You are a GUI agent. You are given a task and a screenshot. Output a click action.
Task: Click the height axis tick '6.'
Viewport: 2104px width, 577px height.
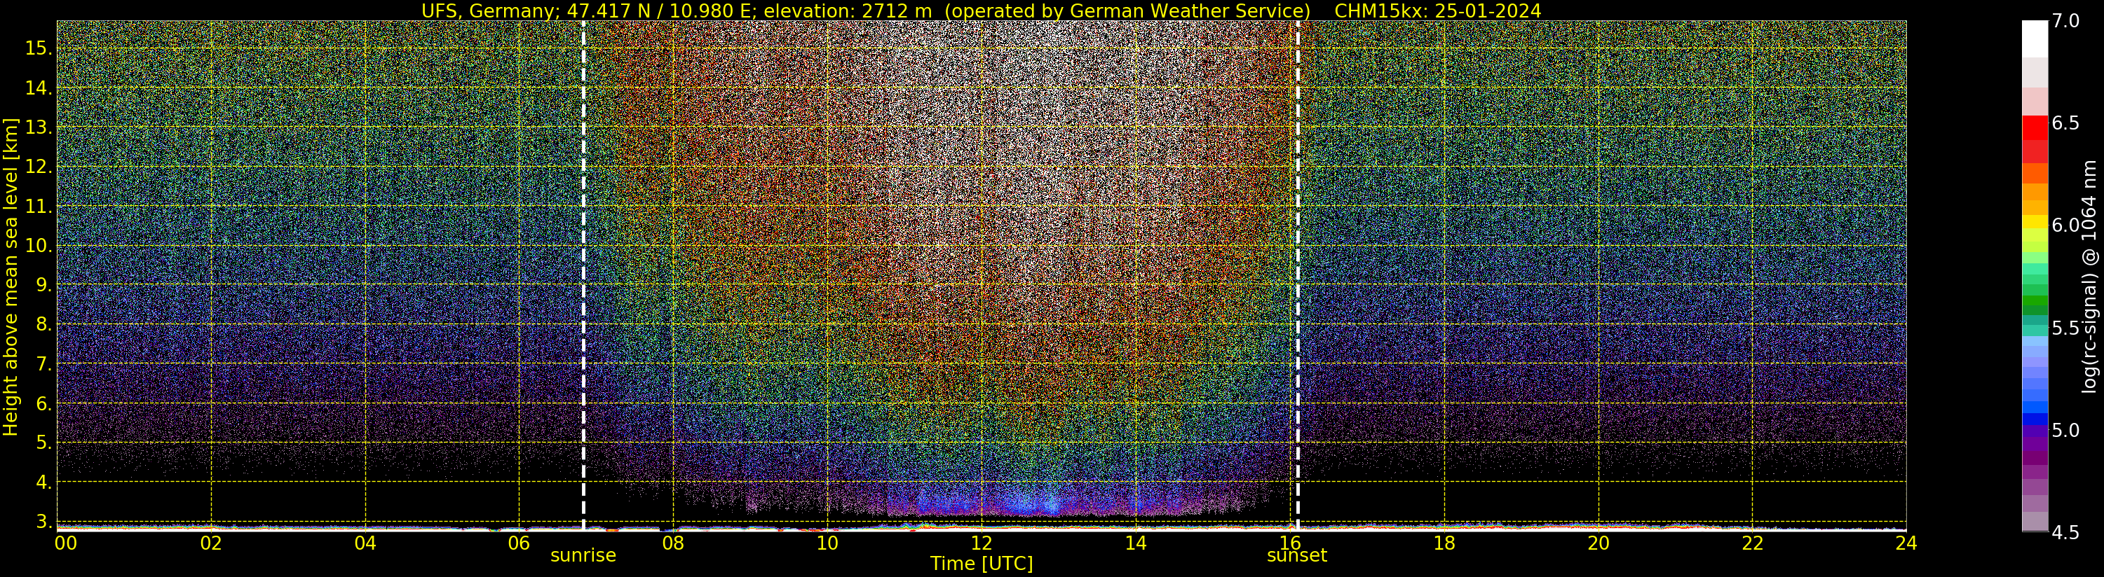click(x=44, y=403)
